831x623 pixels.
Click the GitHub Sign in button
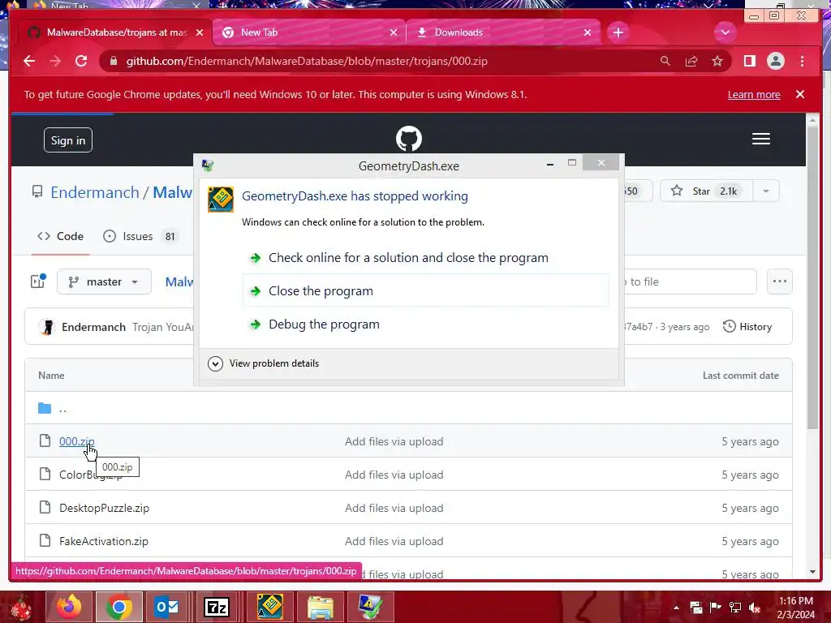68,140
